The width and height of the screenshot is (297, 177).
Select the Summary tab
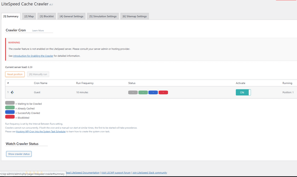click(x=11, y=16)
